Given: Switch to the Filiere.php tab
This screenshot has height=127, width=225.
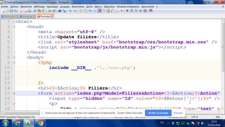Looking at the screenshot, I should 9,17.
